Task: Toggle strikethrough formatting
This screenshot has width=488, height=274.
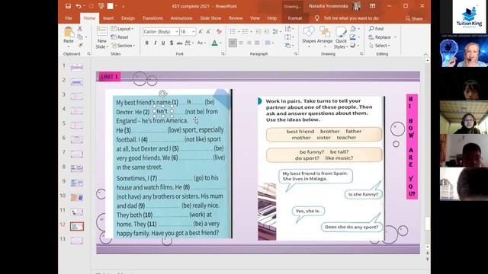Action: [x=179, y=43]
